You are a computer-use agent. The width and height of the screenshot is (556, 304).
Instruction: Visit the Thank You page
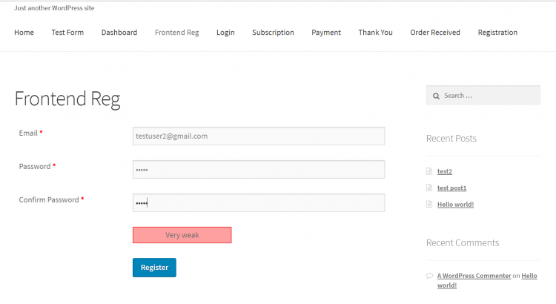pos(376,33)
